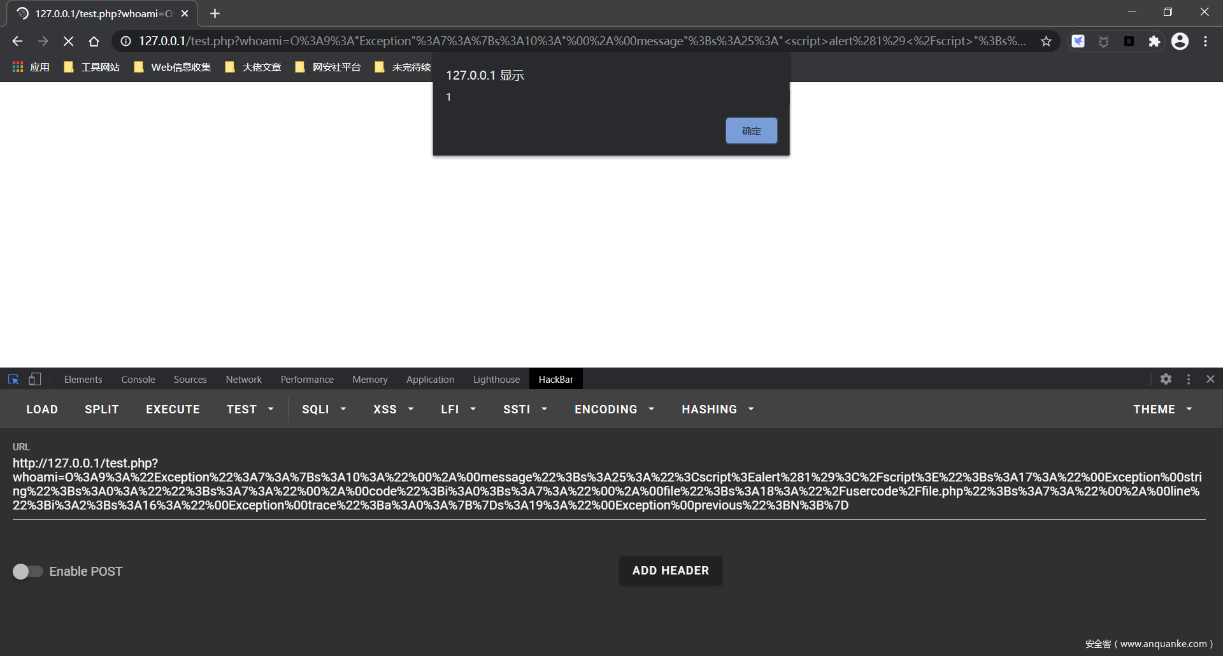The width and height of the screenshot is (1223, 656).
Task: Click the ADD HEADER button
Action: click(670, 571)
